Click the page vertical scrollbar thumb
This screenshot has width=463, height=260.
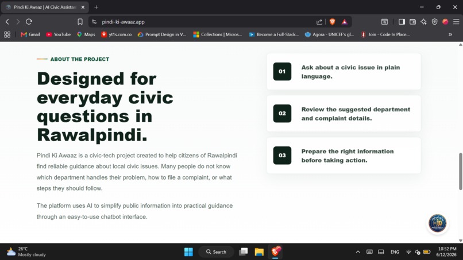(x=460, y=171)
